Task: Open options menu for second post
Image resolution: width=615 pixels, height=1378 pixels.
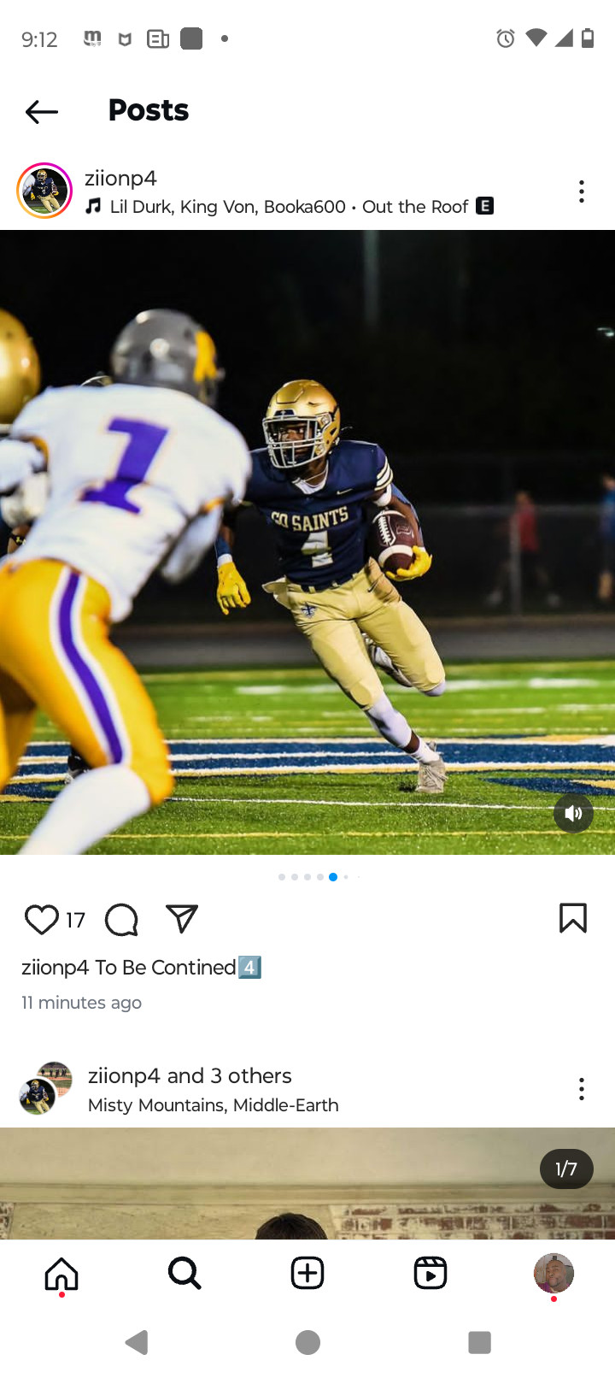Action: 582,1089
